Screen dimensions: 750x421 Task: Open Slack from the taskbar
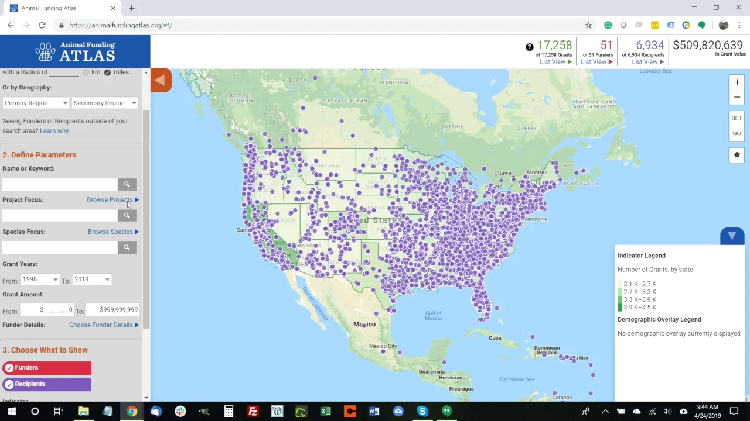pos(180,412)
